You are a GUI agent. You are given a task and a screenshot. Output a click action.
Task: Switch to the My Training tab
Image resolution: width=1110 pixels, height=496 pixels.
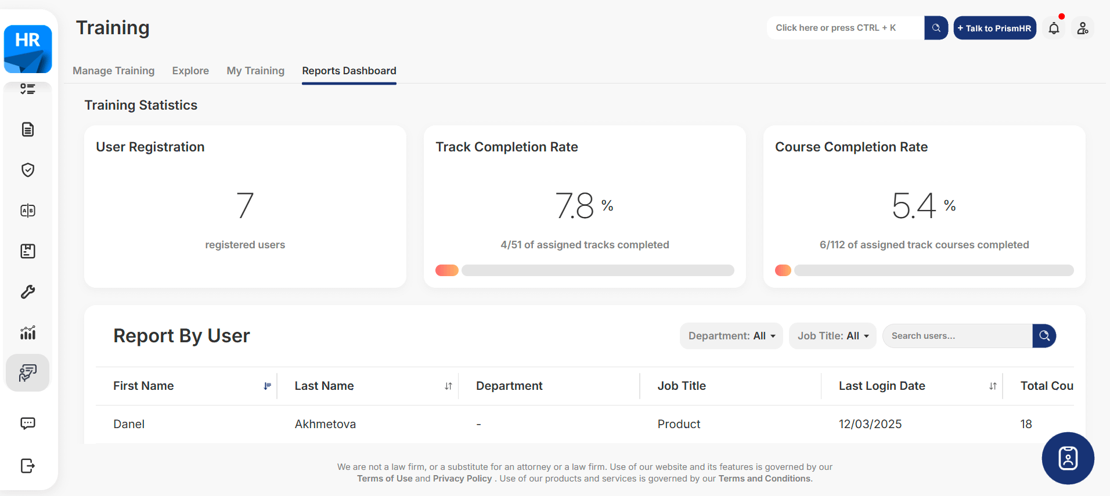point(255,71)
